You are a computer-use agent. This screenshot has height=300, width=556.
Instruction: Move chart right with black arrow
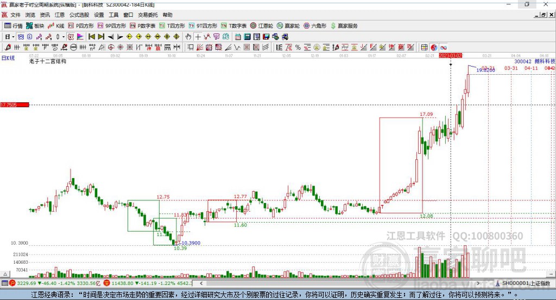click(x=120, y=37)
